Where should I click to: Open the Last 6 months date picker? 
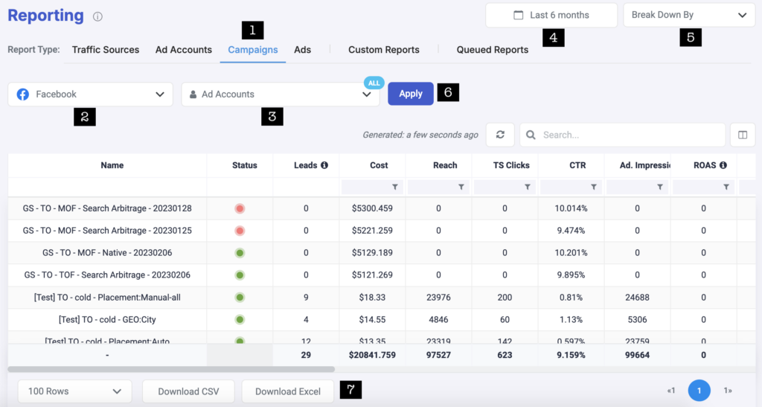[551, 15]
